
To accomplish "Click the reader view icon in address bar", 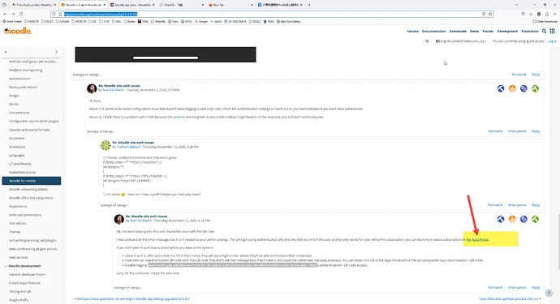I will [x=484, y=14].
